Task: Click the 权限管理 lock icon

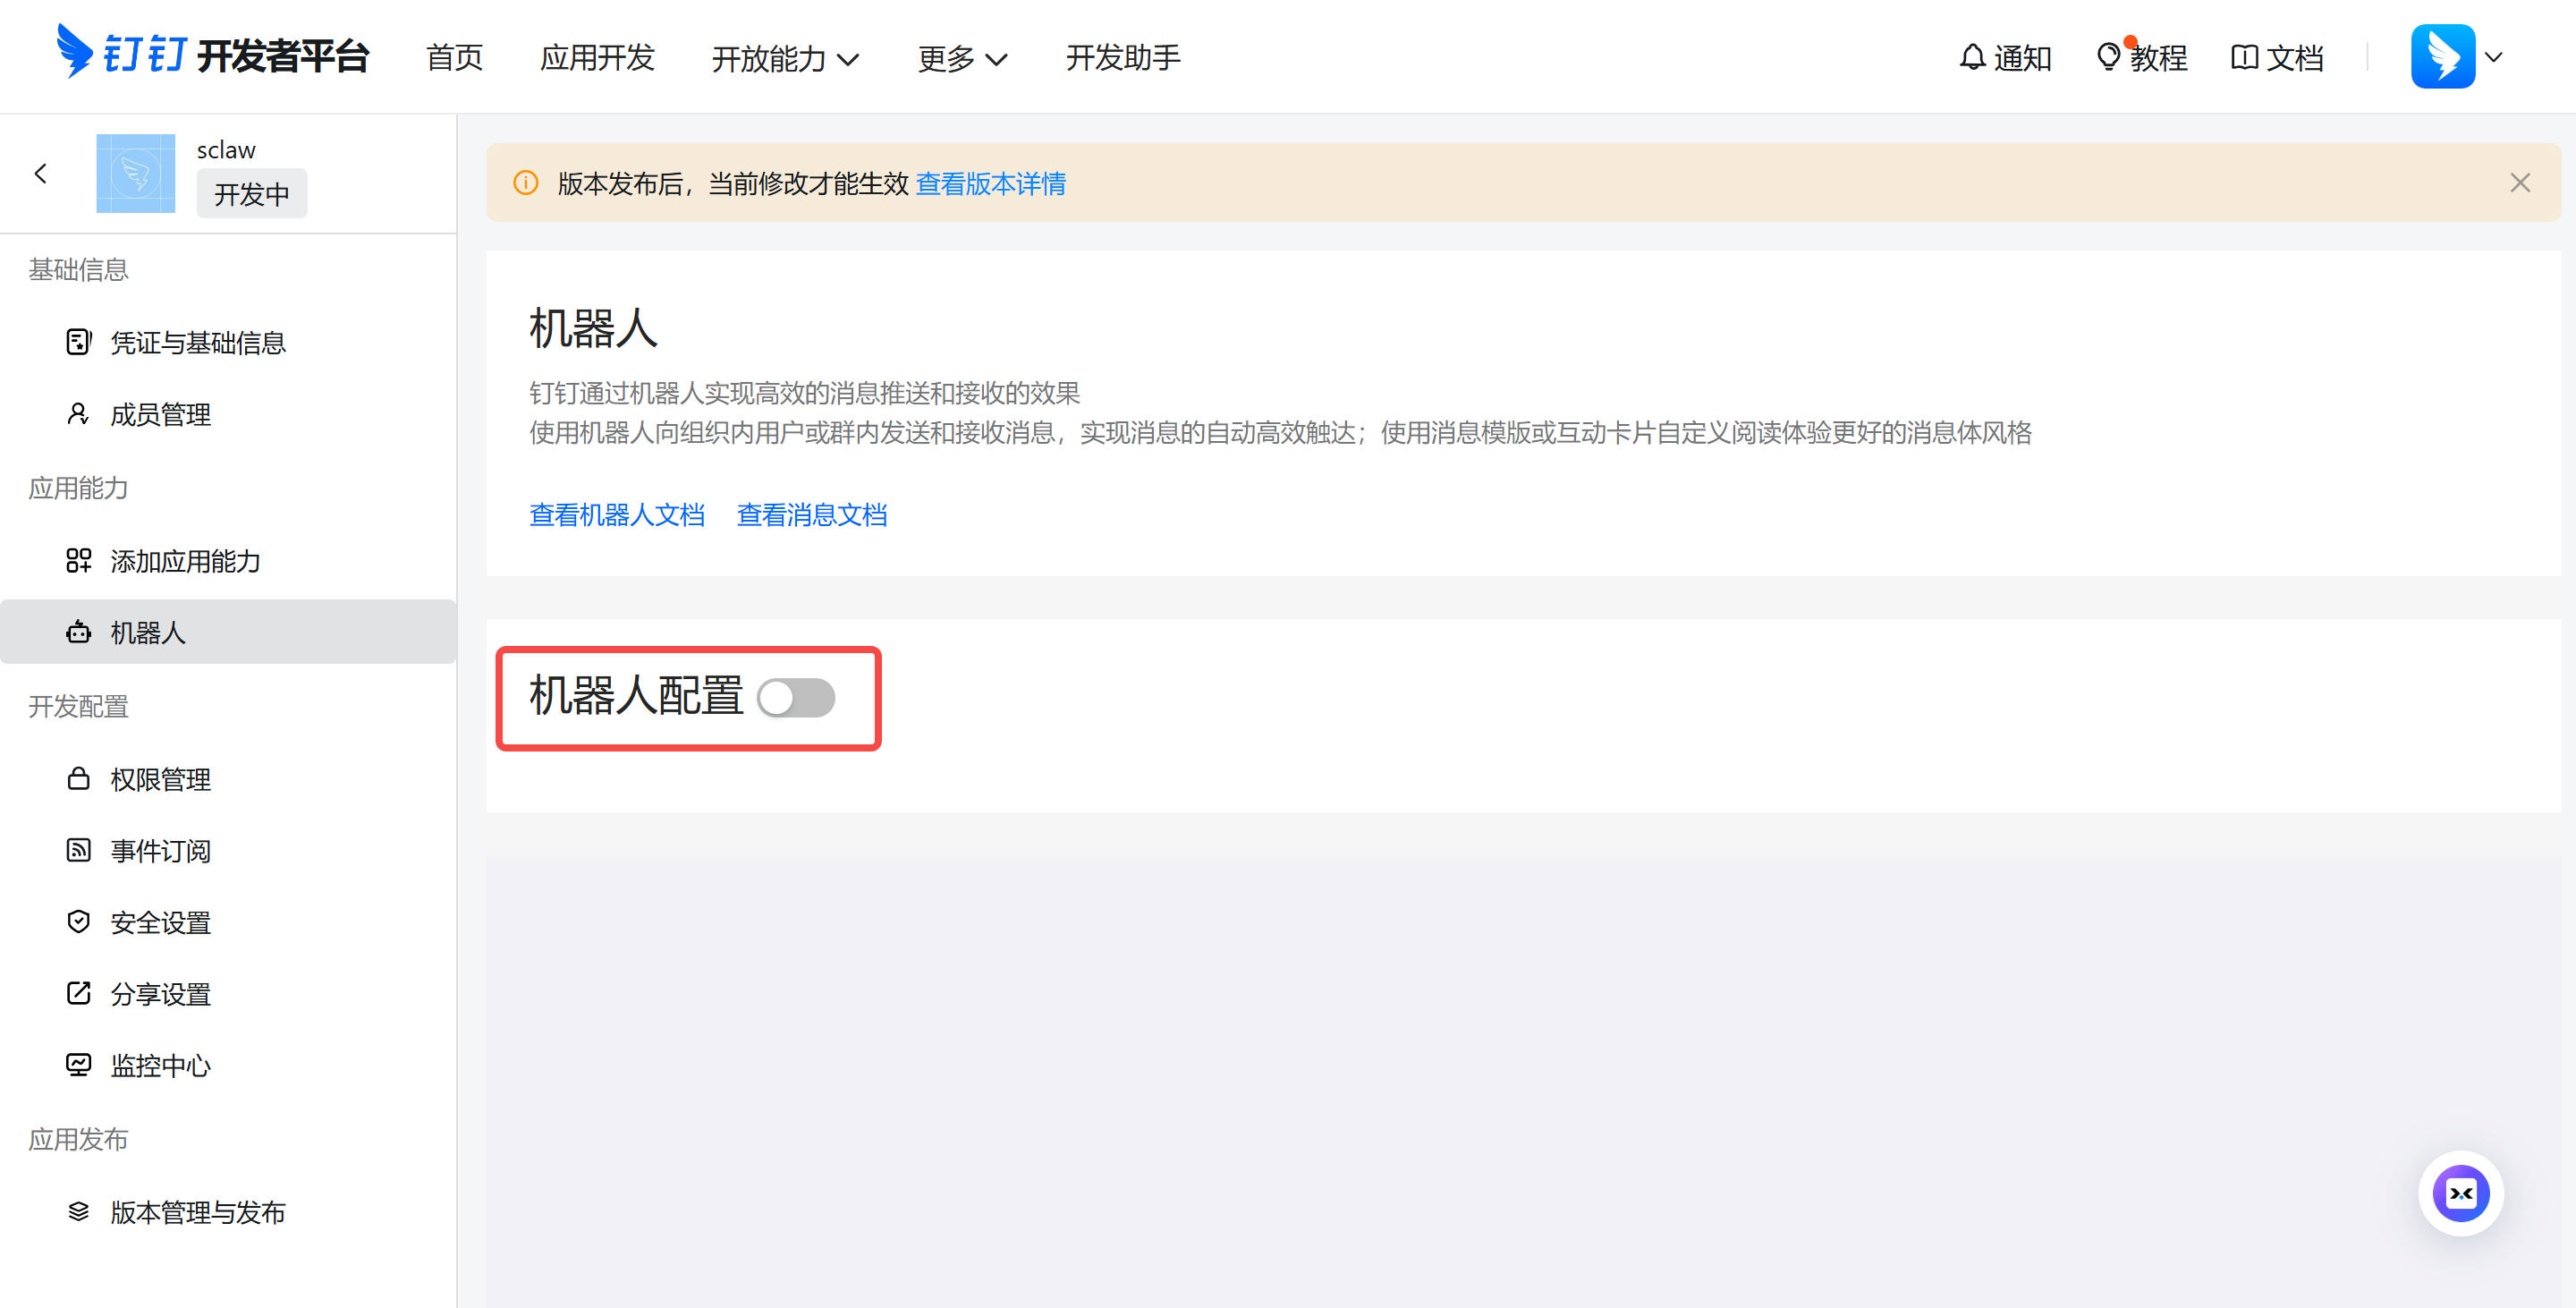Action: click(x=78, y=779)
